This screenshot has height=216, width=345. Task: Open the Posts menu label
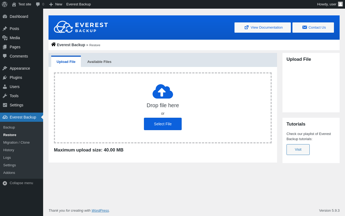pos(14,29)
